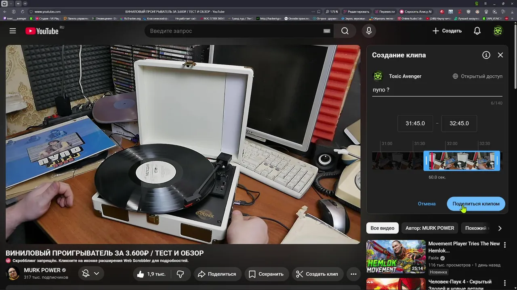This screenshot has width=517, height=290.
Task: Open options for the 'Человек-Паук 4' video
Action: tap(504, 282)
